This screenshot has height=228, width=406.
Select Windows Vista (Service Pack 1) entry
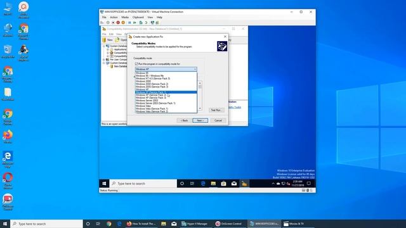coord(166,108)
